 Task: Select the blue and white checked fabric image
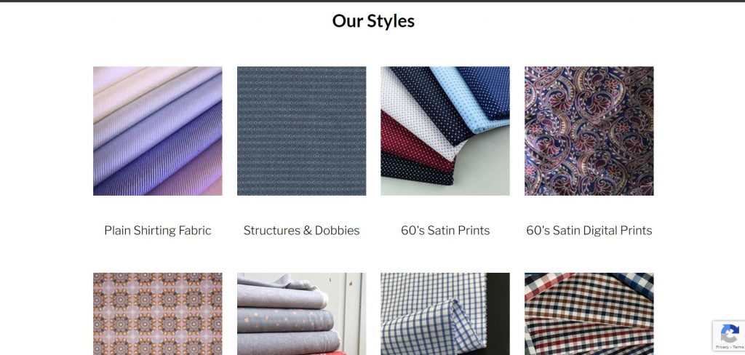pos(445,314)
